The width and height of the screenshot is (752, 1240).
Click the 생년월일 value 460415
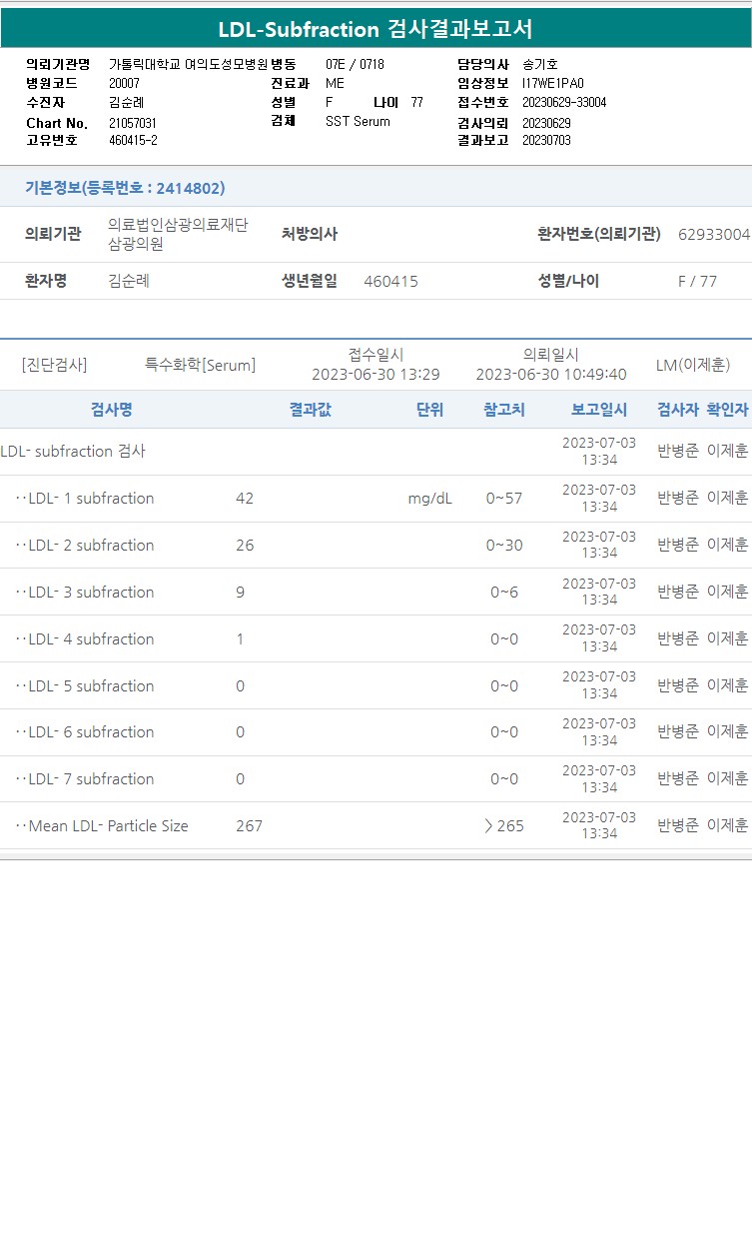390,282
